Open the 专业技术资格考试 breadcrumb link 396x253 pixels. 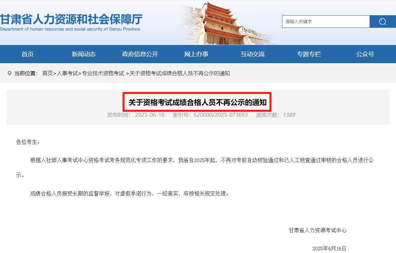pyautogui.click(x=103, y=73)
